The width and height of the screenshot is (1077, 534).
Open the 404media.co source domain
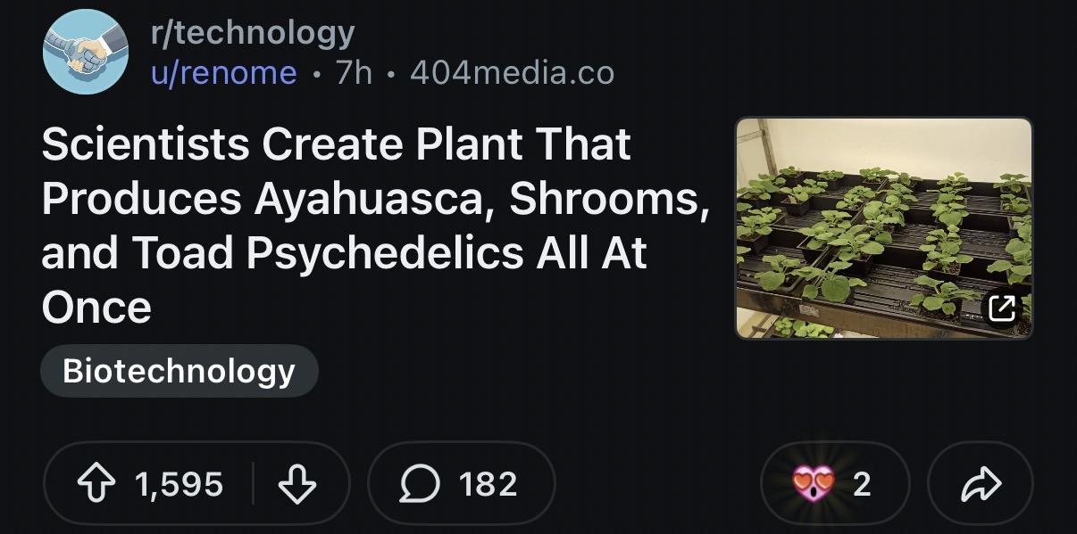pyautogui.click(x=512, y=73)
